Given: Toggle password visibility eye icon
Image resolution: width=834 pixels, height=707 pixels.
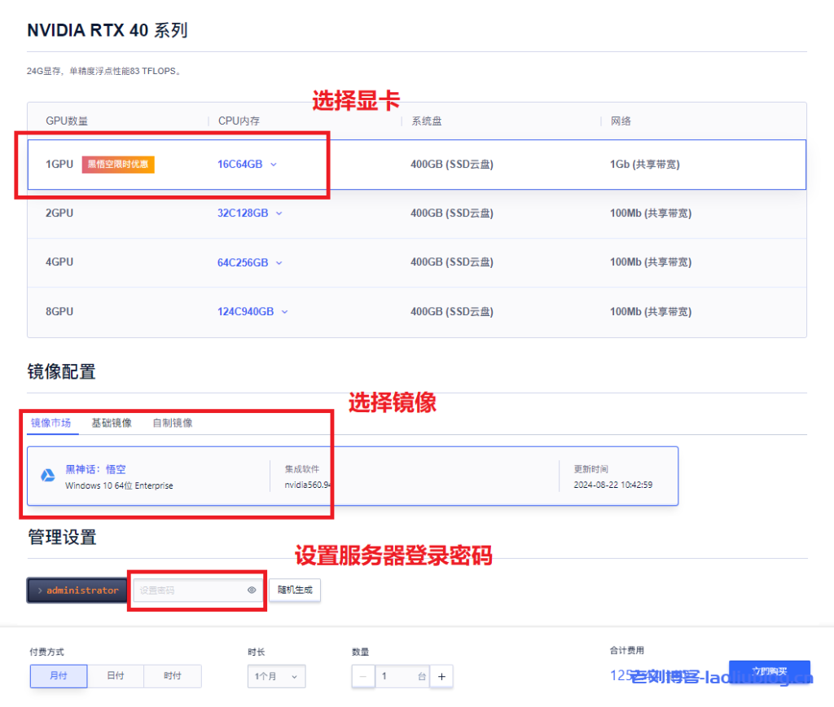Looking at the screenshot, I should click(x=252, y=591).
